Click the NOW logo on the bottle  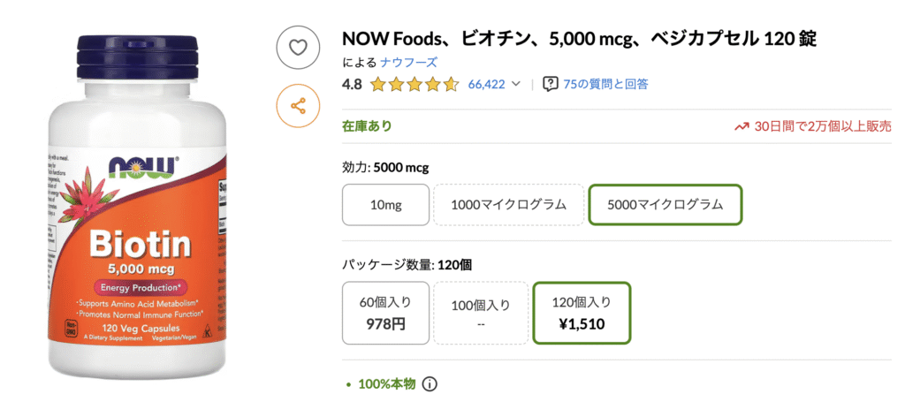tap(142, 164)
